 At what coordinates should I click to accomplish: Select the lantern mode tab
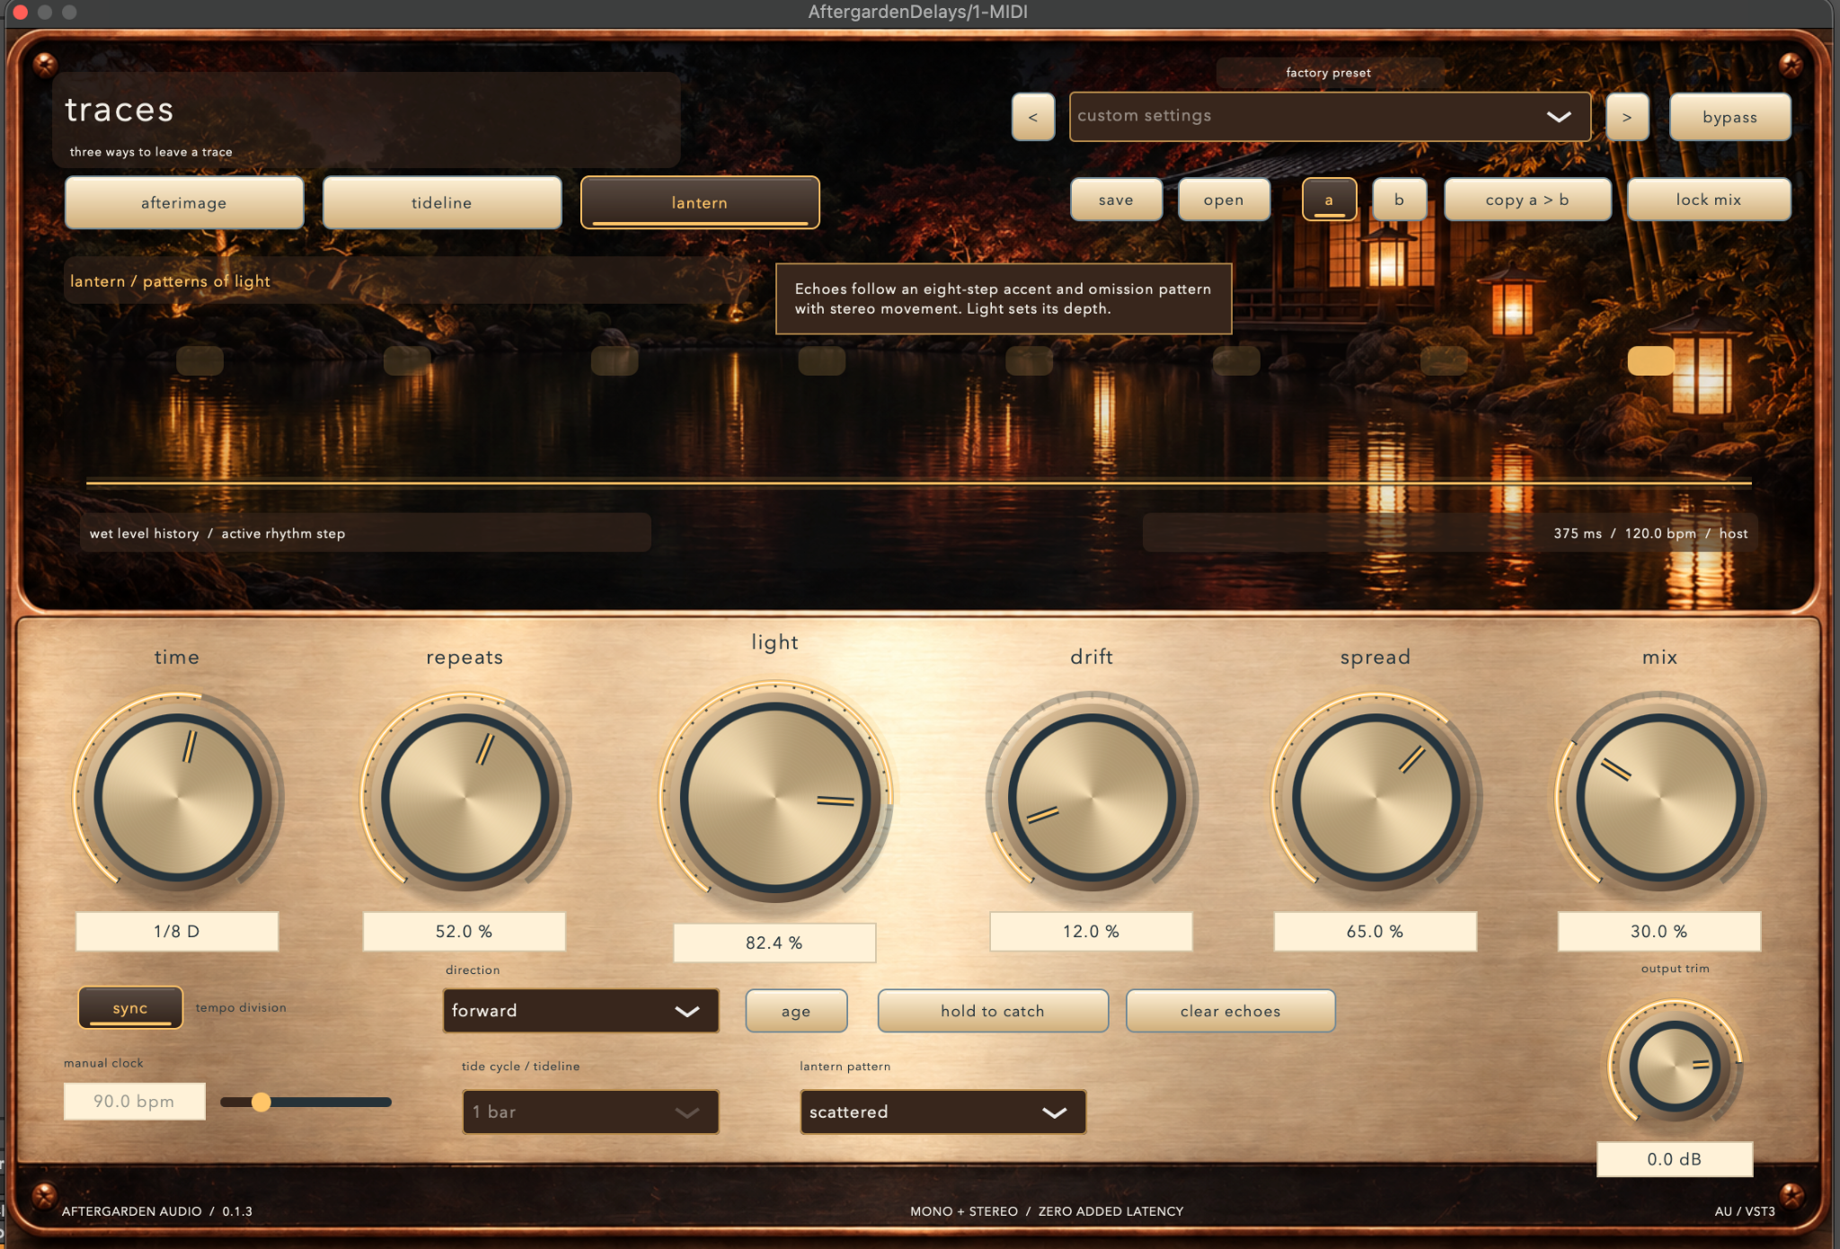pyautogui.click(x=700, y=202)
